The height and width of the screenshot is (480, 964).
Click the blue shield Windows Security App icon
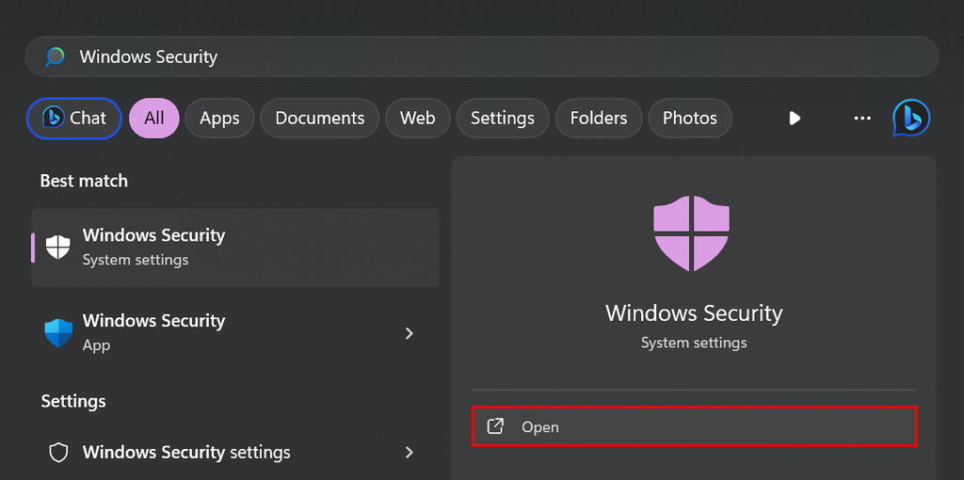[58, 332]
